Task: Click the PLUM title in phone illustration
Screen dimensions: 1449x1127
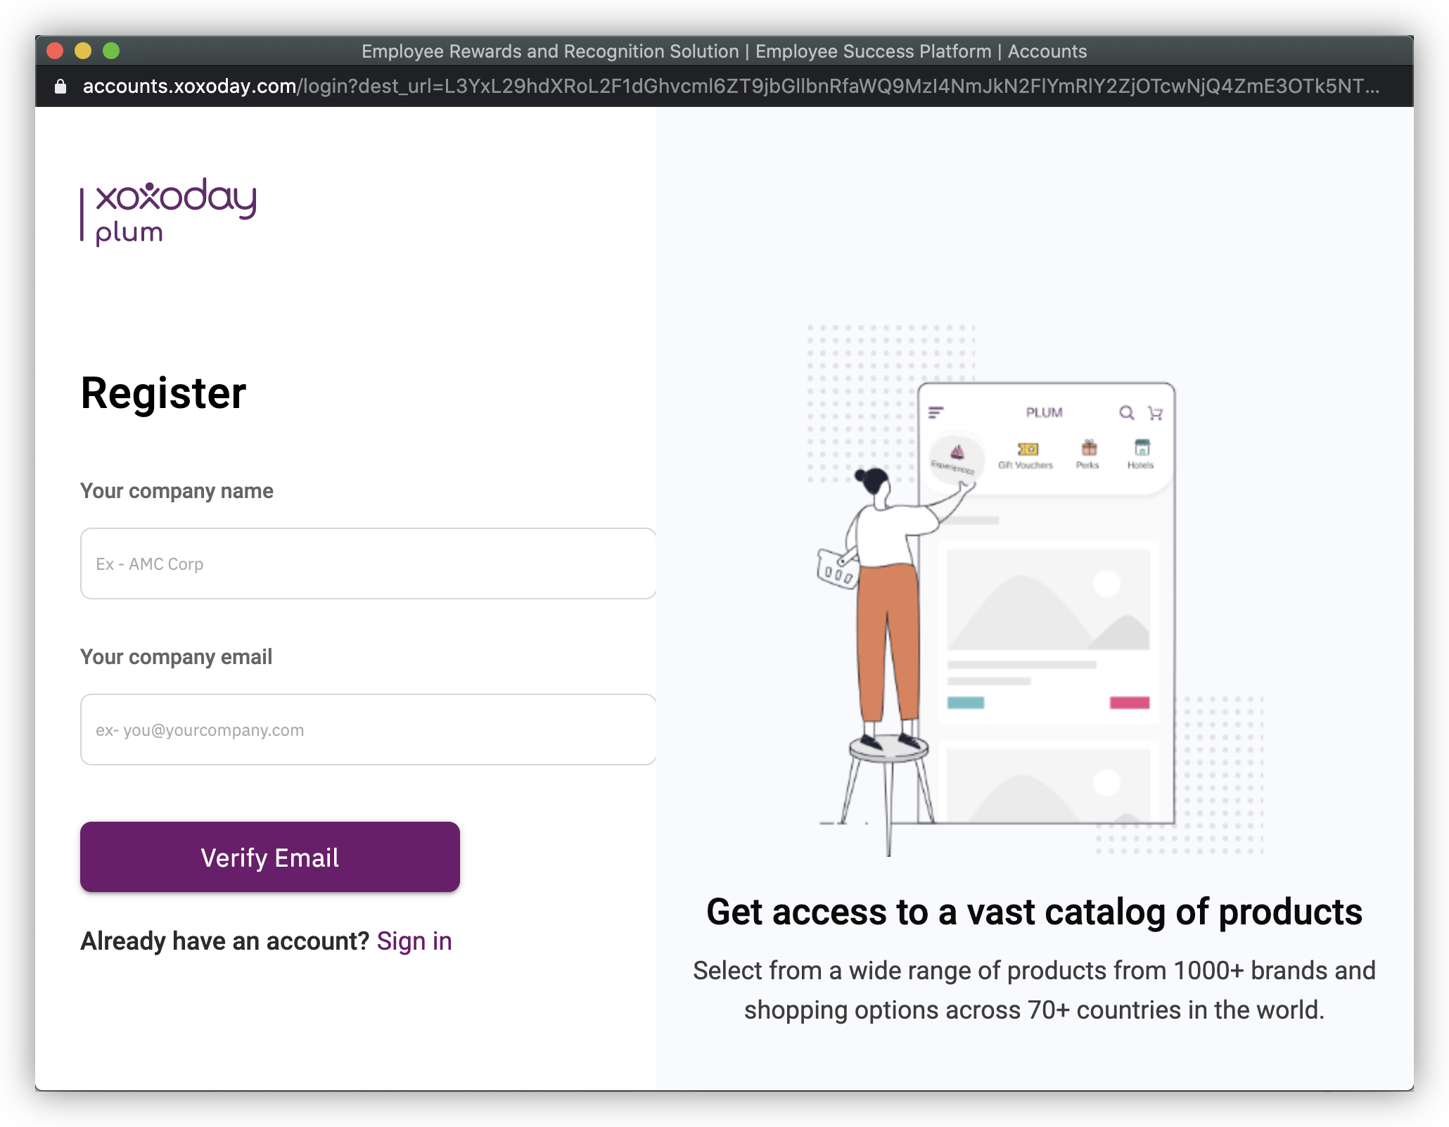Action: coord(1044,412)
